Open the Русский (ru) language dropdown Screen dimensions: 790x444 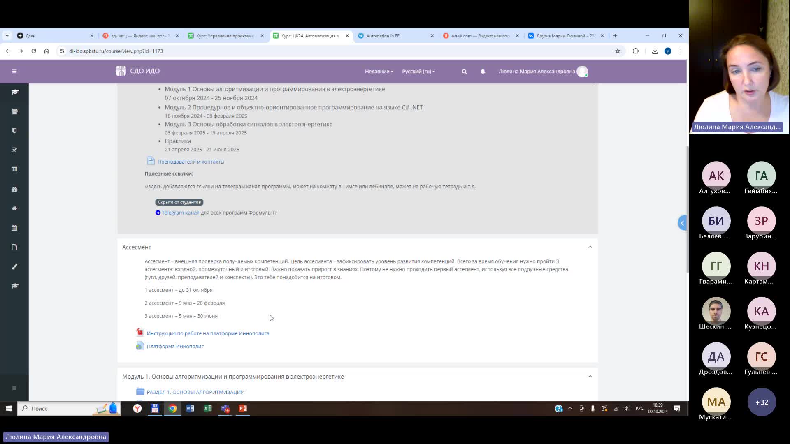pyautogui.click(x=418, y=72)
